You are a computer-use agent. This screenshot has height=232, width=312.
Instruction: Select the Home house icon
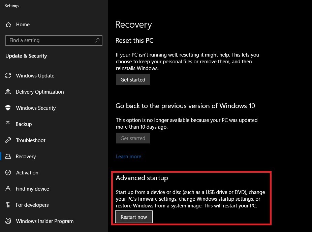tap(8, 24)
